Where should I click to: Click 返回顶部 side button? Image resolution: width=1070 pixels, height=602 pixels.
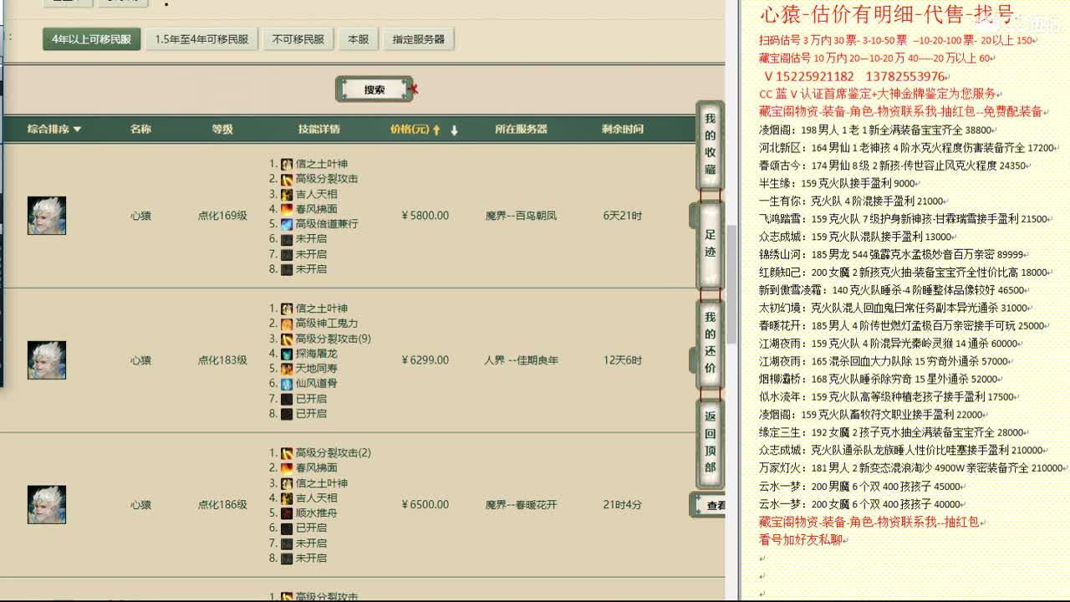pyautogui.click(x=710, y=441)
